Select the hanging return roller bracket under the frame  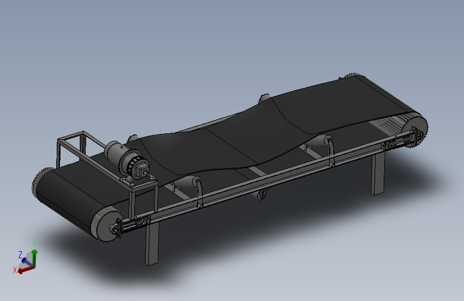point(262,195)
